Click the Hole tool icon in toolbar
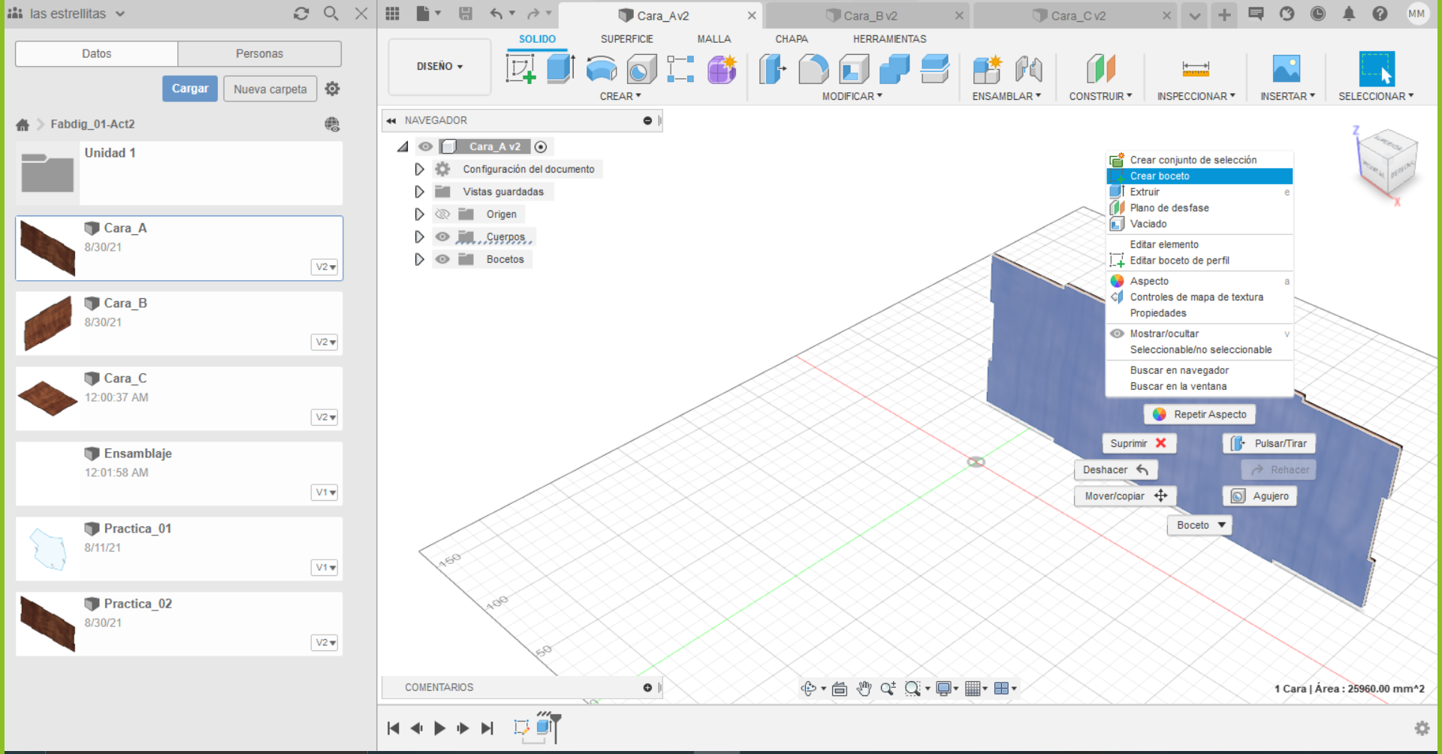 pos(641,70)
